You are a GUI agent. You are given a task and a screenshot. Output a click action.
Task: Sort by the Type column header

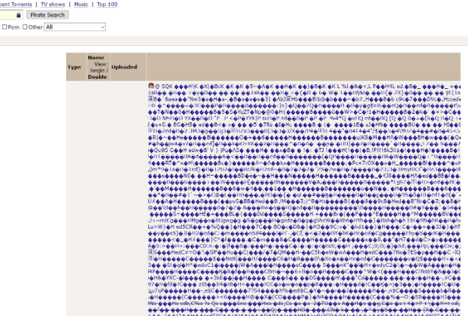74,67
